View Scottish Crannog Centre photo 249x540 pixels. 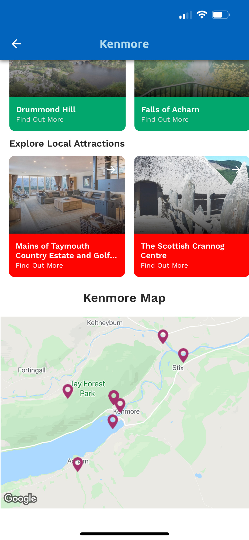[x=191, y=195]
